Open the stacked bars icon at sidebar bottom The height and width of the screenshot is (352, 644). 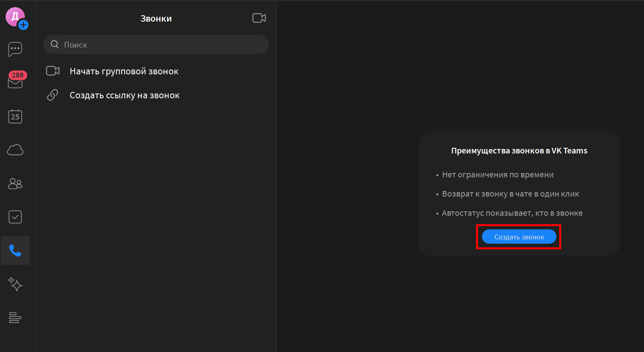(15, 318)
